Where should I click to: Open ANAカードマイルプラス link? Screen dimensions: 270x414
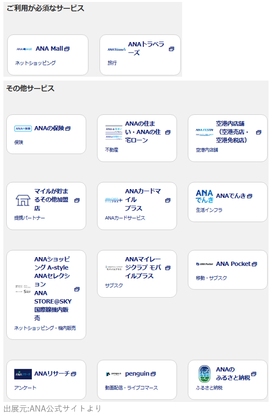(x=143, y=200)
